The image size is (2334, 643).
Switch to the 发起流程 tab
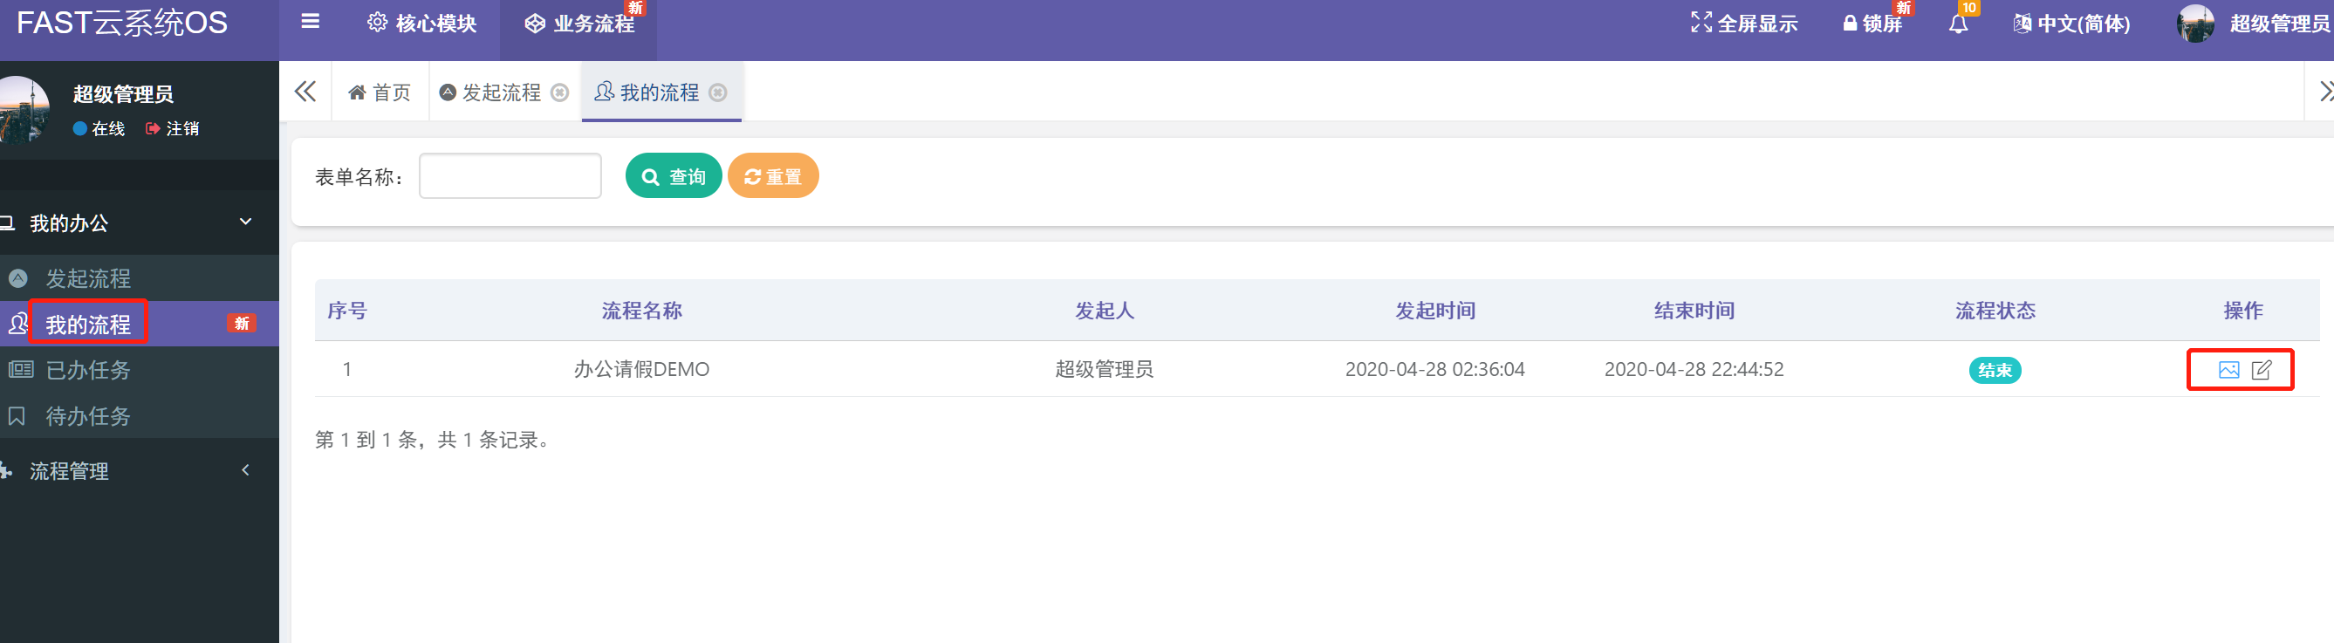(490, 92)
